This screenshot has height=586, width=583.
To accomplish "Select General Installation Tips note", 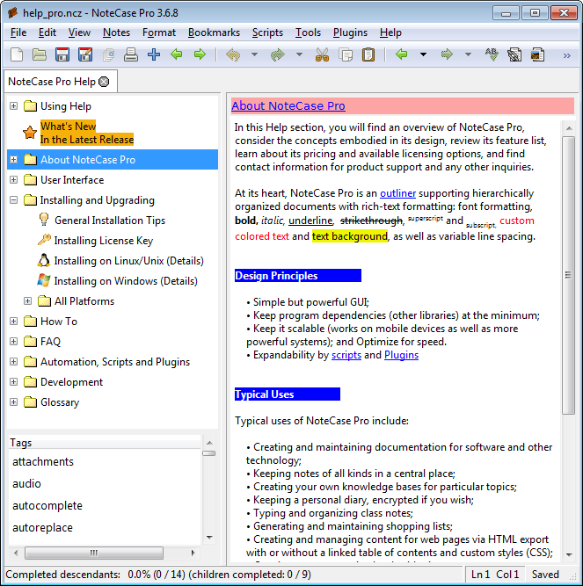I will tap(110, 221).
